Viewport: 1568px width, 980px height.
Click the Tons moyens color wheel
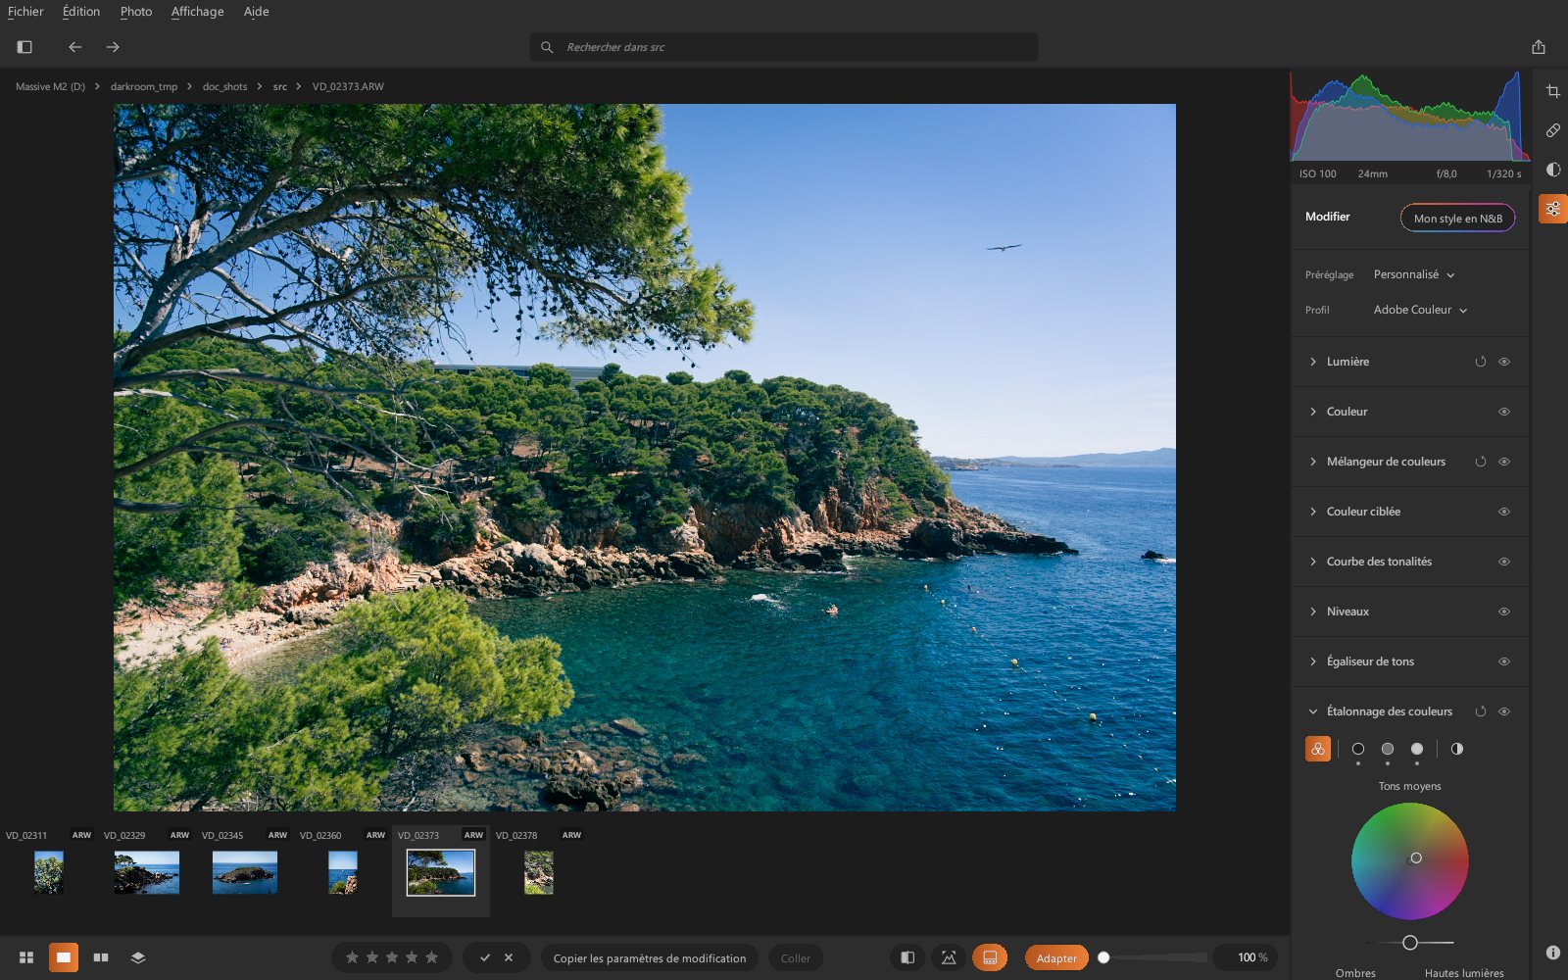[x=1410, y=861]
